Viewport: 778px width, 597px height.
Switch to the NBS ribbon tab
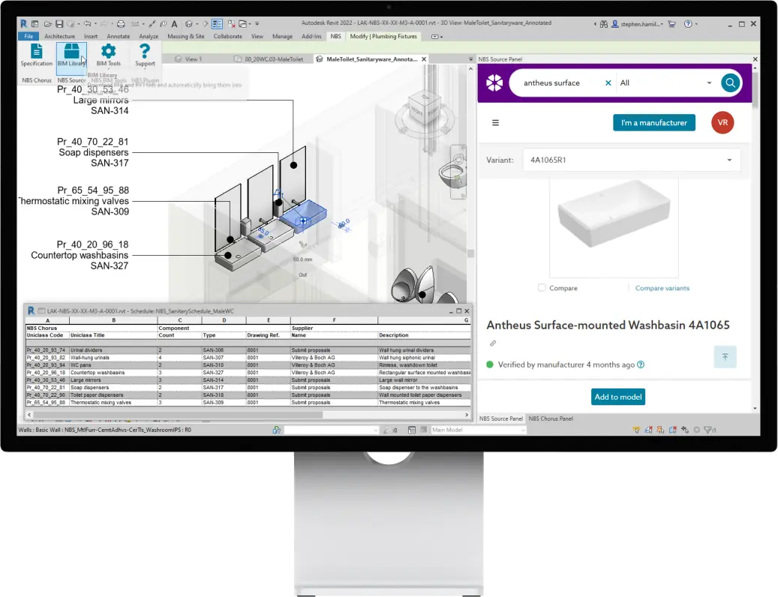point(335,35)
